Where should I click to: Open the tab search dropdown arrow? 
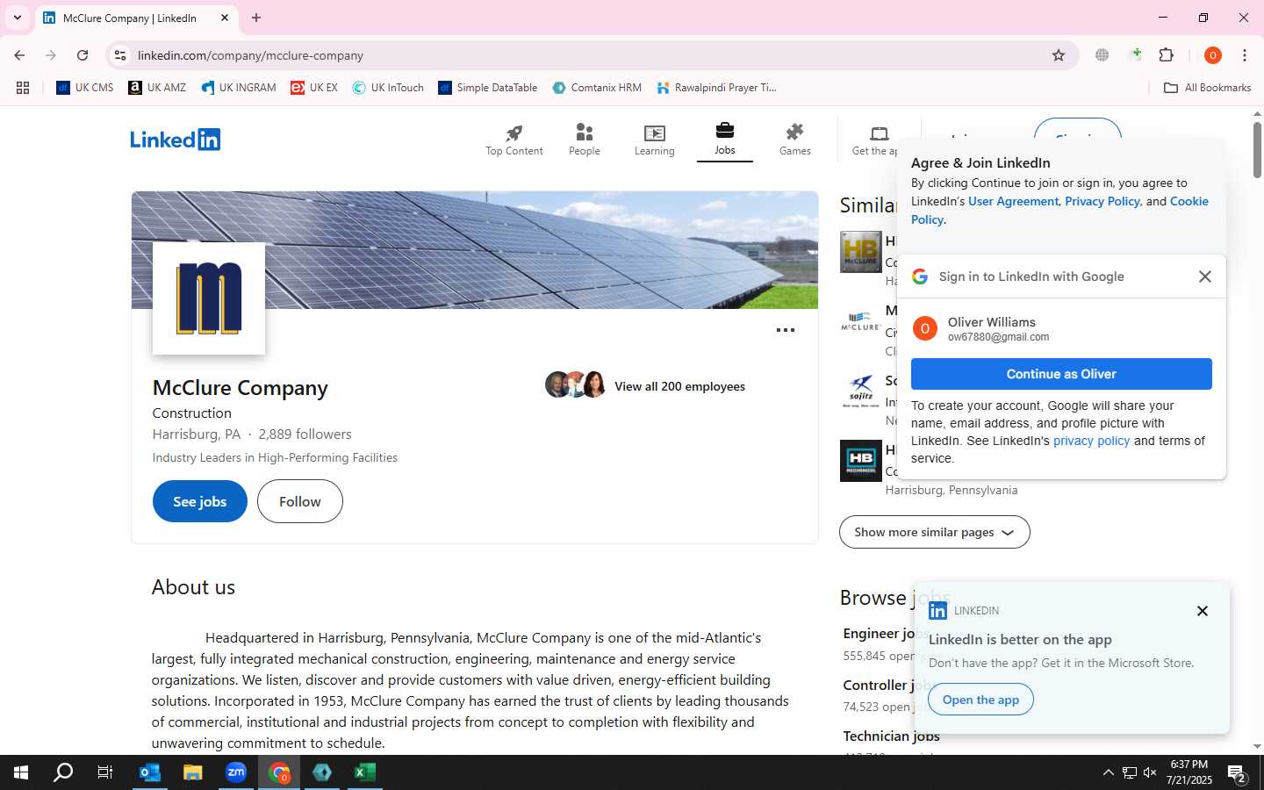coord(17,18)
